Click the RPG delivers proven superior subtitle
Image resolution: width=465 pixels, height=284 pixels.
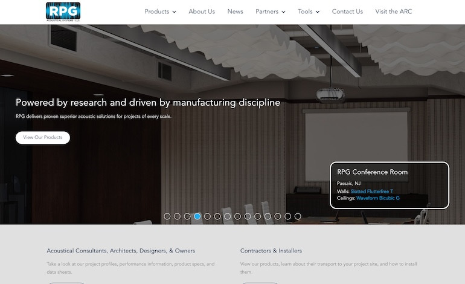point(94,117)
